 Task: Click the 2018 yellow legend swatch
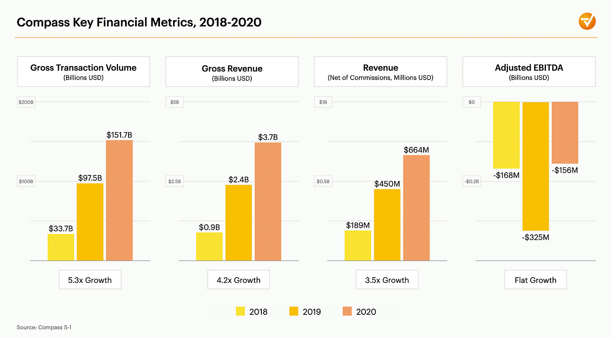point(240,311)
